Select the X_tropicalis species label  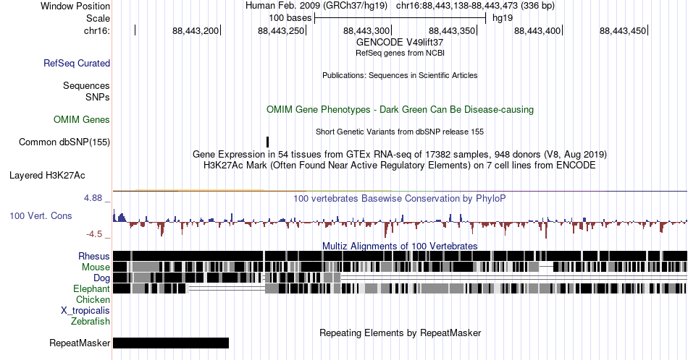pyautogui.click(x=85, y=311)
